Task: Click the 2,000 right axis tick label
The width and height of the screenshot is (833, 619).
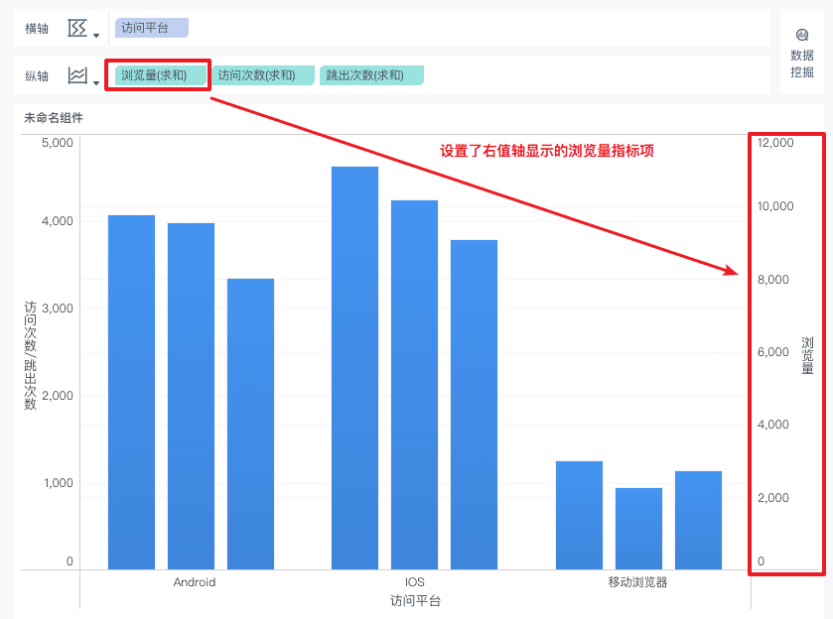Action: click(773, 497)
